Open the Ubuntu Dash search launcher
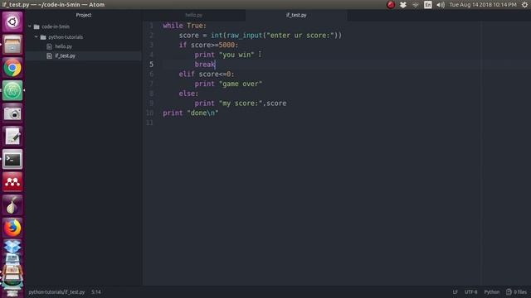Image resolution: width=531 pixels, height=298 pixels. (12, 22)
